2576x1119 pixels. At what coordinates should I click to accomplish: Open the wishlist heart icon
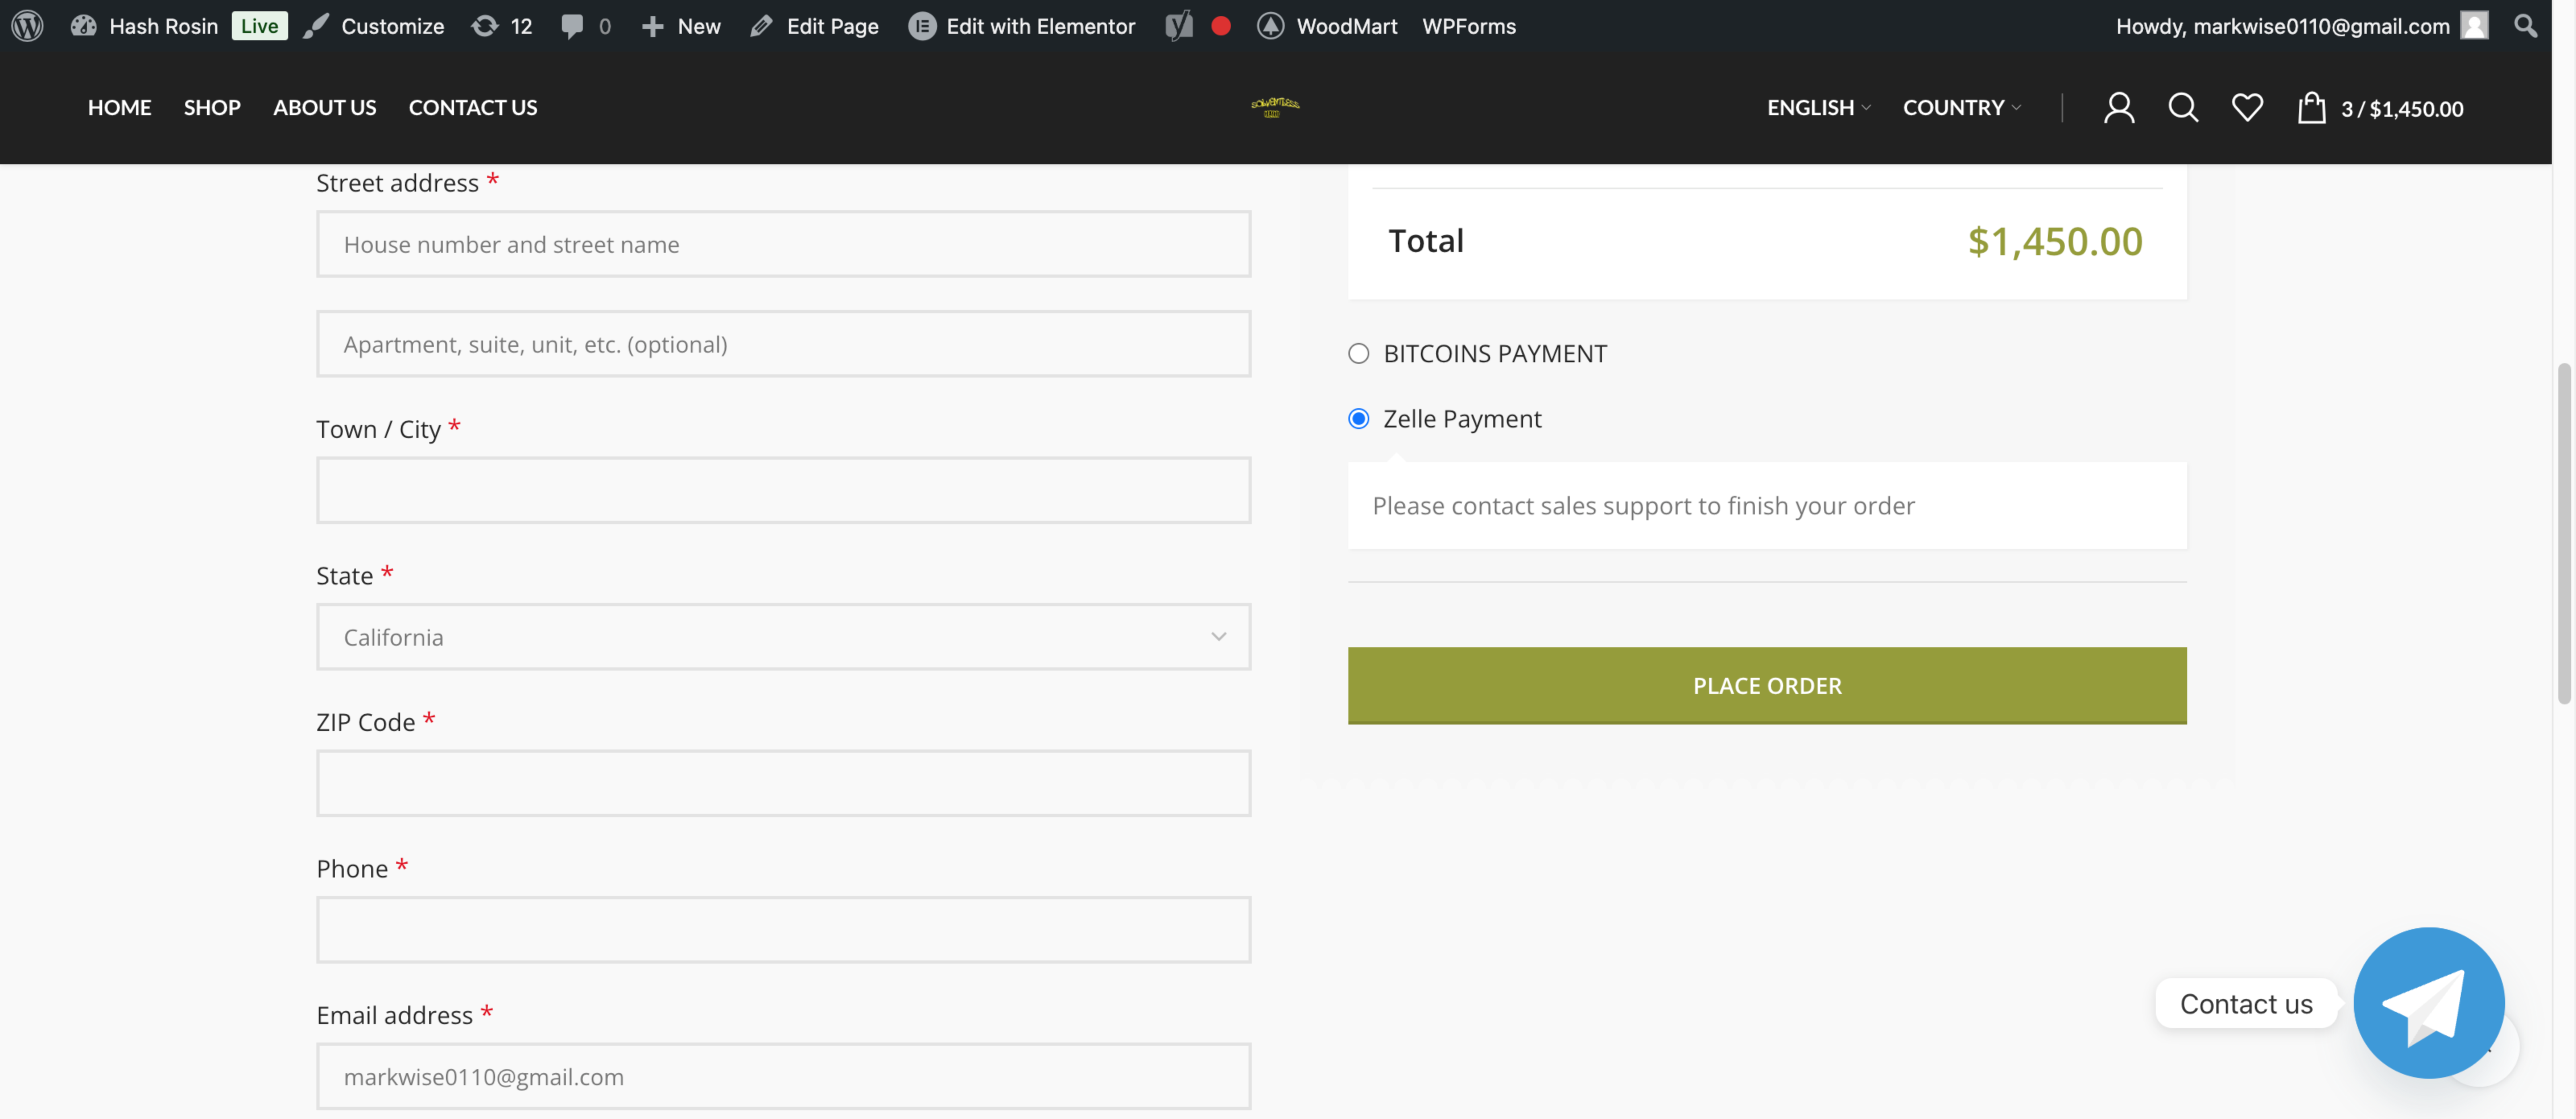(2247, 107)
